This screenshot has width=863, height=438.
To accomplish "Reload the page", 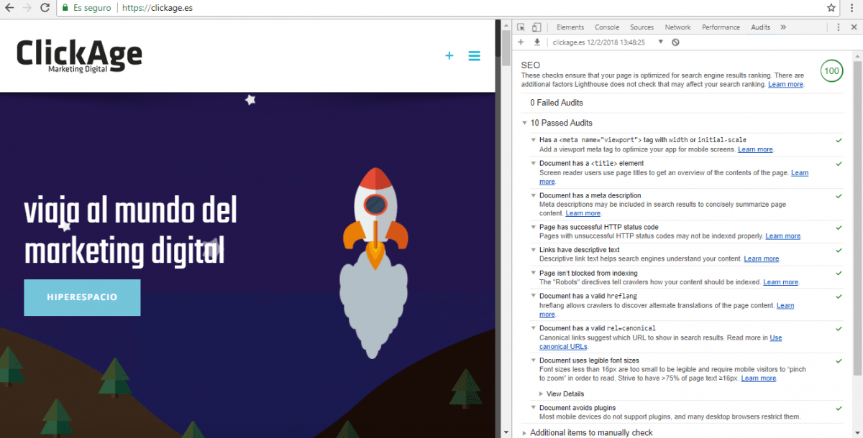I will (45, 8).
